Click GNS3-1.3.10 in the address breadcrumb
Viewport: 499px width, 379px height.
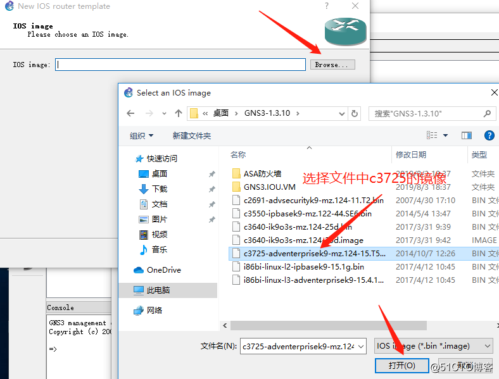coord(267,113)
